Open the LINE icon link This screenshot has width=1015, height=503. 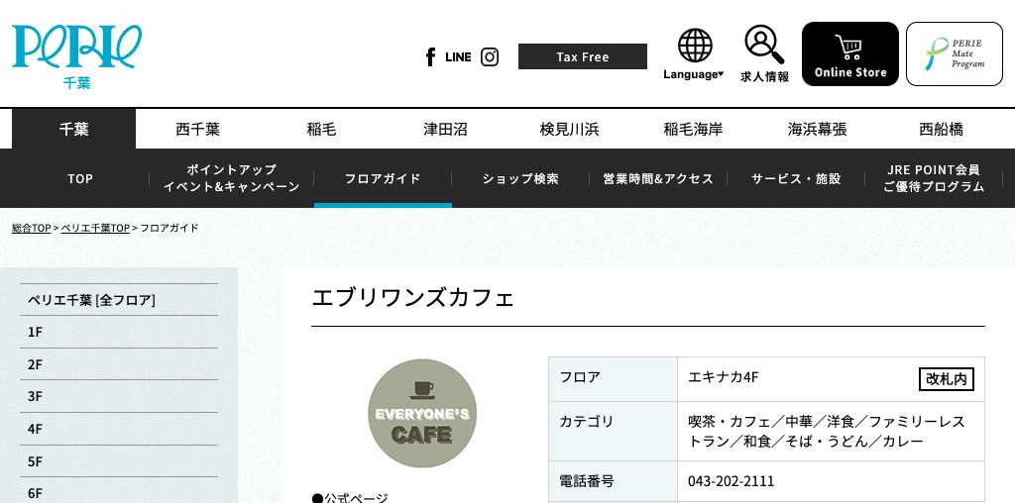point(458,56)
